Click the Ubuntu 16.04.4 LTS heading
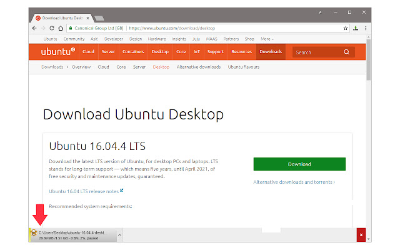400x250 pixels. tap(97, 146)
